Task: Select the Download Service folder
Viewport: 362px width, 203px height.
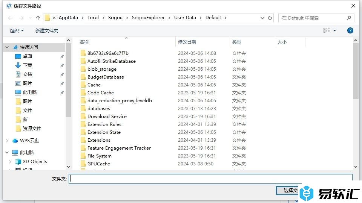Action: [107, 116]
